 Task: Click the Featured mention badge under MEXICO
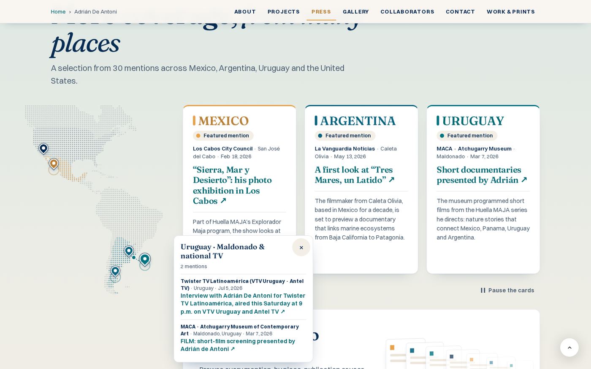223,136
